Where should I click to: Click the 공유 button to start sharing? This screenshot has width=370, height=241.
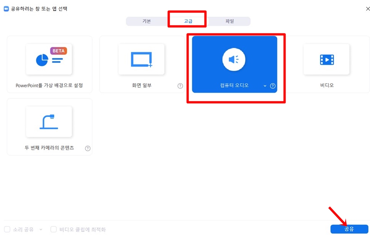349,229
